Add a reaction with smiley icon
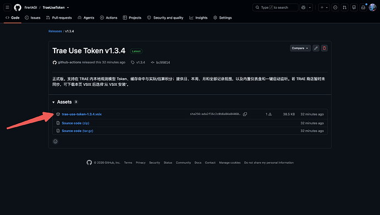Viewport: 380px width, 215px height. coord(55,141)
